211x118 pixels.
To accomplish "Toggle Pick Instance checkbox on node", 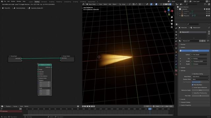I will click(40, 76).
